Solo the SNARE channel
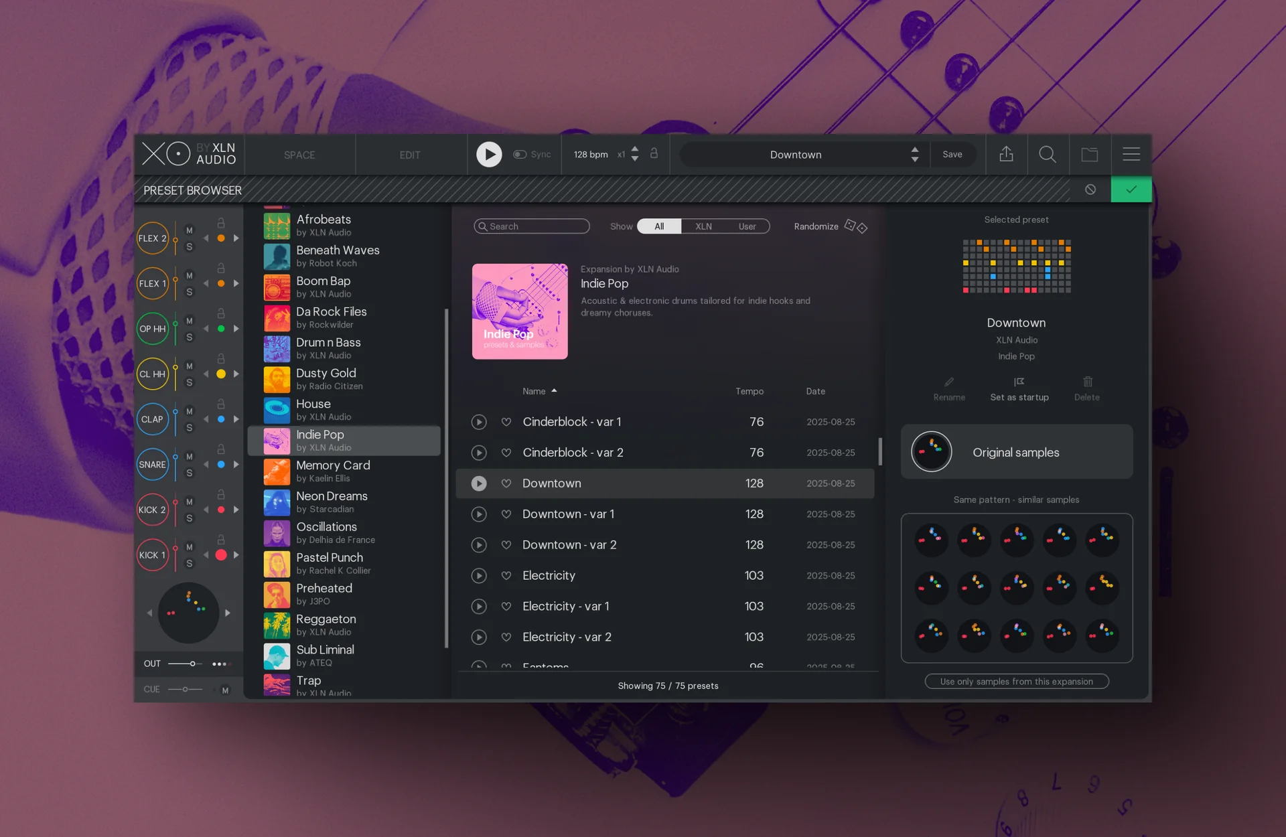Image resolution: width=1286 pixels, height=837 pixels. pos(190,473)
